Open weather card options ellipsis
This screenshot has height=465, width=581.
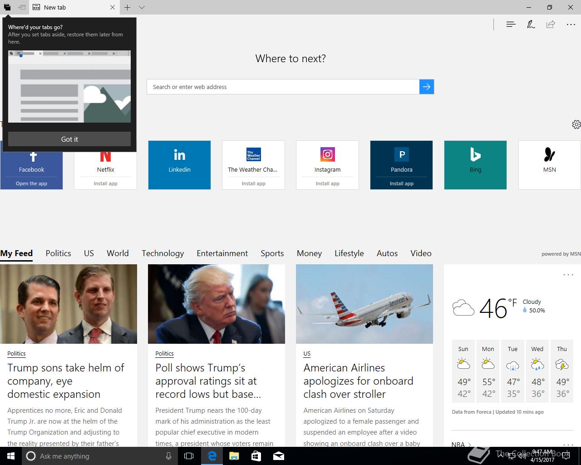pos(568,275)
